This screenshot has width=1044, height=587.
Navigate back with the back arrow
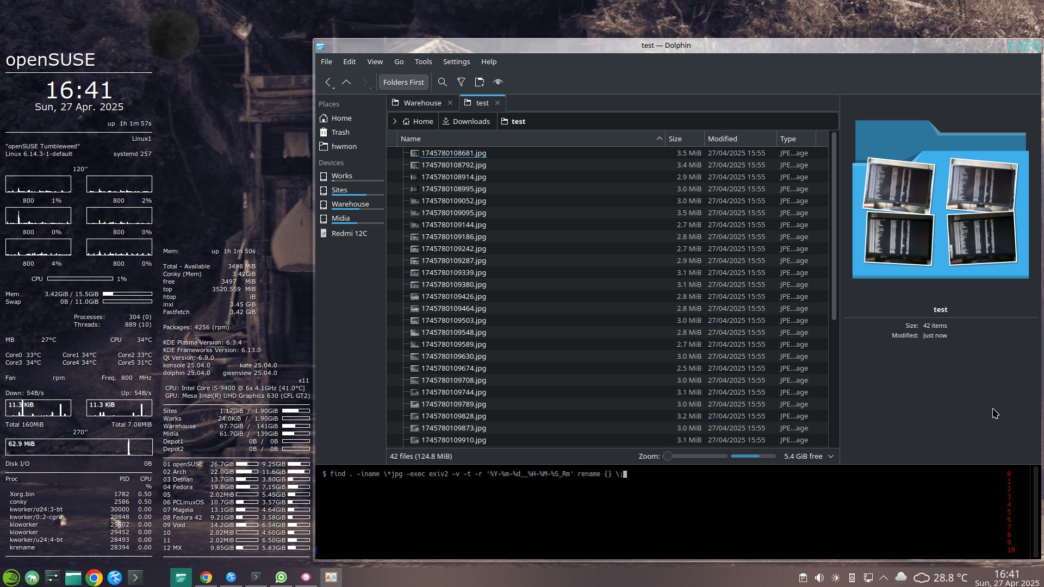coord(328,82)
